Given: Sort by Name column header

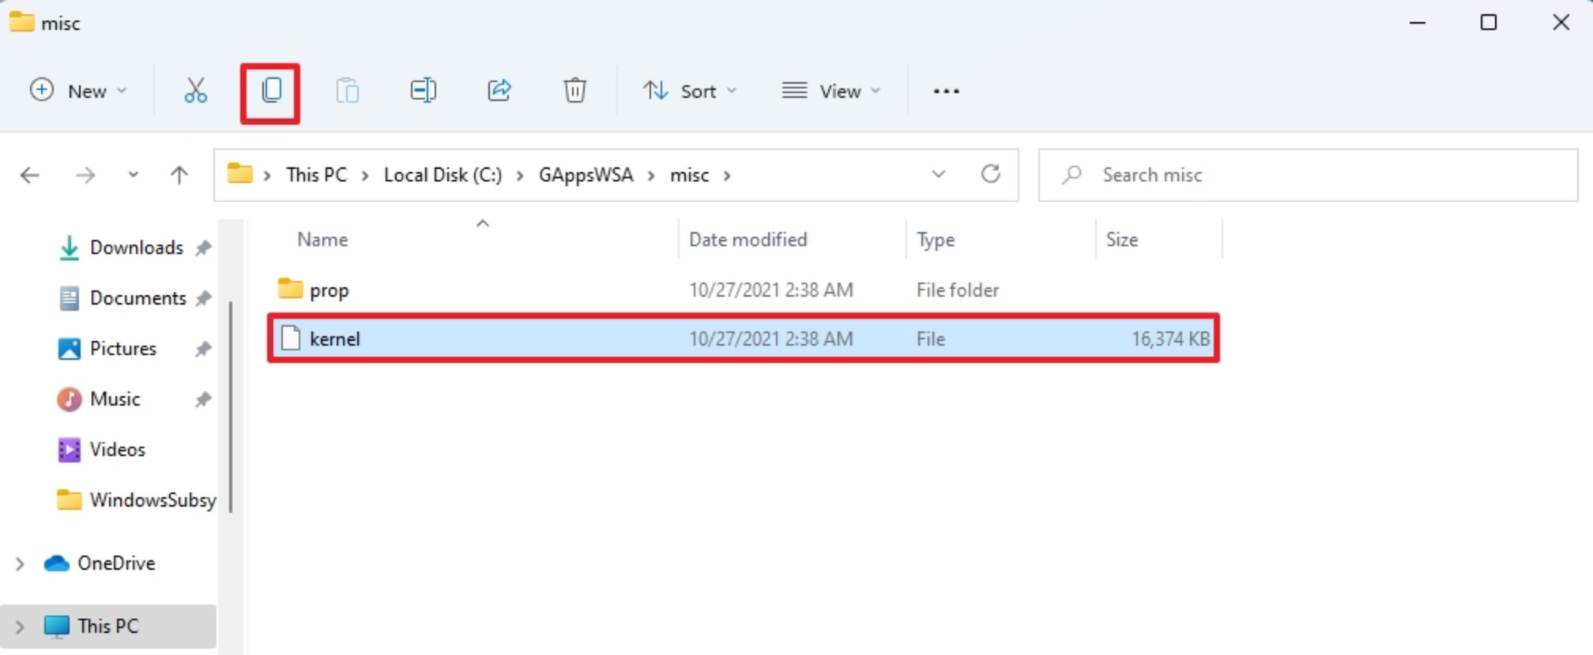Looking at the screenshot, I should [322, 239].
